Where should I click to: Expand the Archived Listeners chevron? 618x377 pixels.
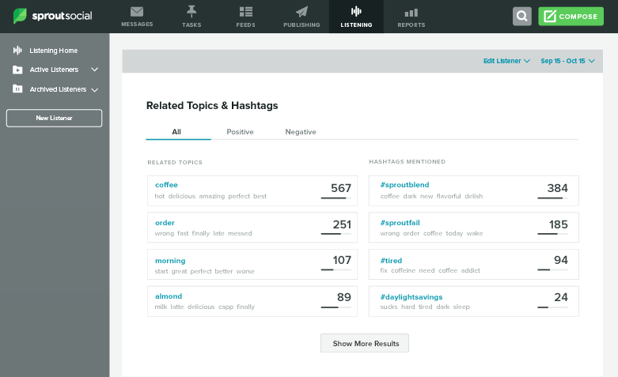point(95,90)
